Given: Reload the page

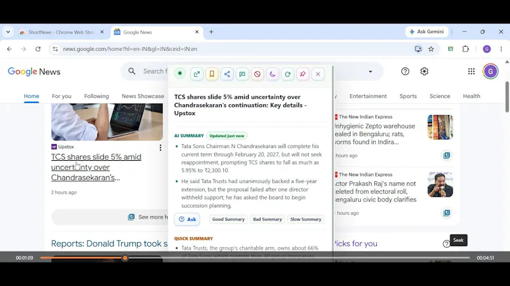Looking at the screenshot, I should (38, 49).
